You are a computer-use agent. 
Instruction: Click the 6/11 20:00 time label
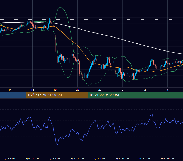[x=78, y=158]
